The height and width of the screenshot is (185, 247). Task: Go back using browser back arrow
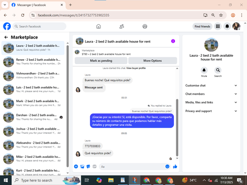pos(5,15)
